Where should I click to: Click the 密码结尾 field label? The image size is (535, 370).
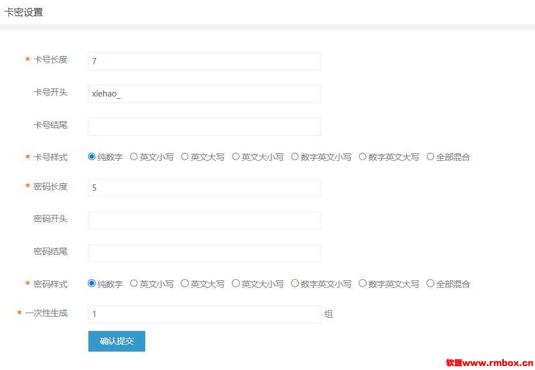click(x=51, y=252)
